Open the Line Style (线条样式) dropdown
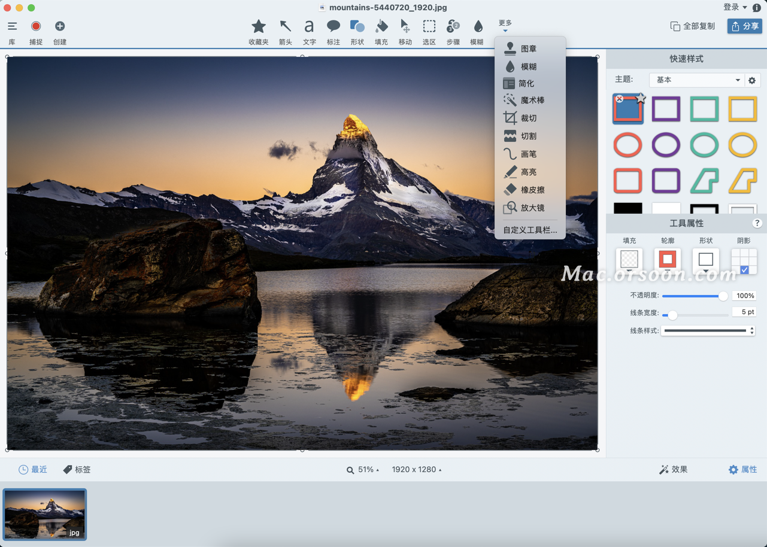 [x=708, y=330]
